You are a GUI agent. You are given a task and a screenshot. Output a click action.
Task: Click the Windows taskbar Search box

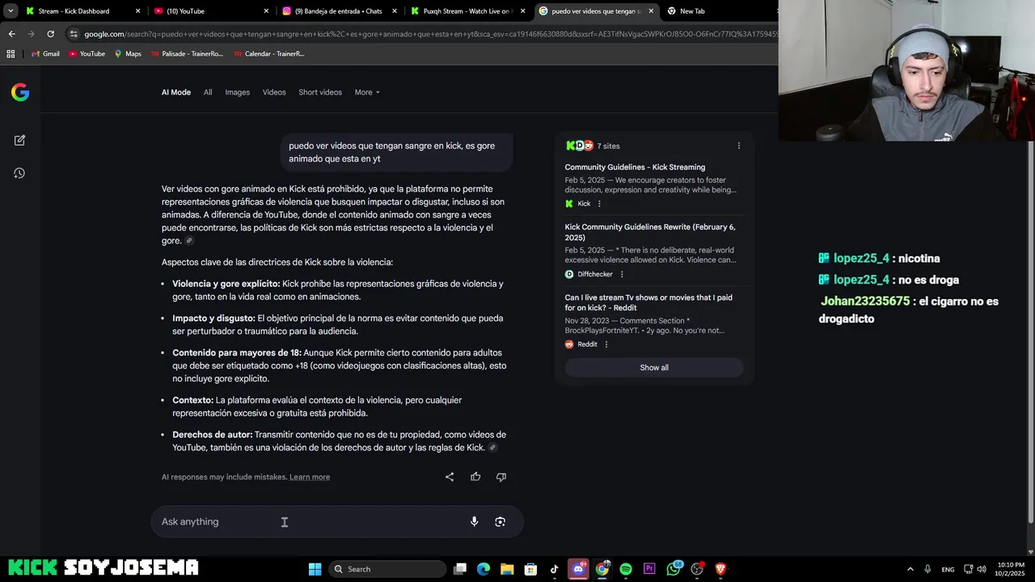coord(387,569)
